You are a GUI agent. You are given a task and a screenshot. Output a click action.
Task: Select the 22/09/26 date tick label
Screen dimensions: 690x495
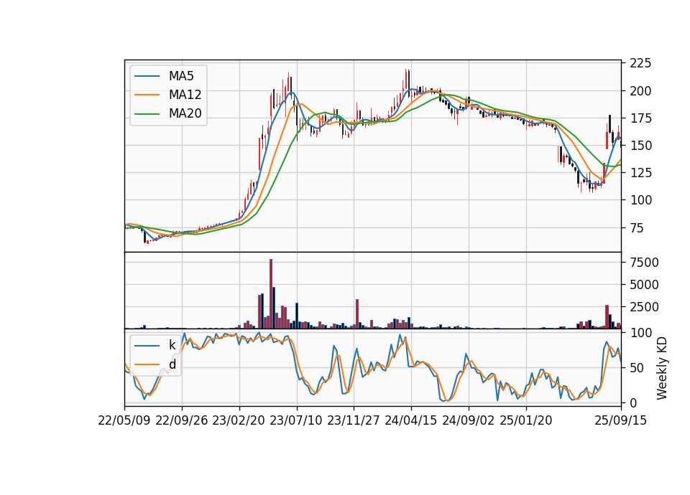[x=182, y=420]
